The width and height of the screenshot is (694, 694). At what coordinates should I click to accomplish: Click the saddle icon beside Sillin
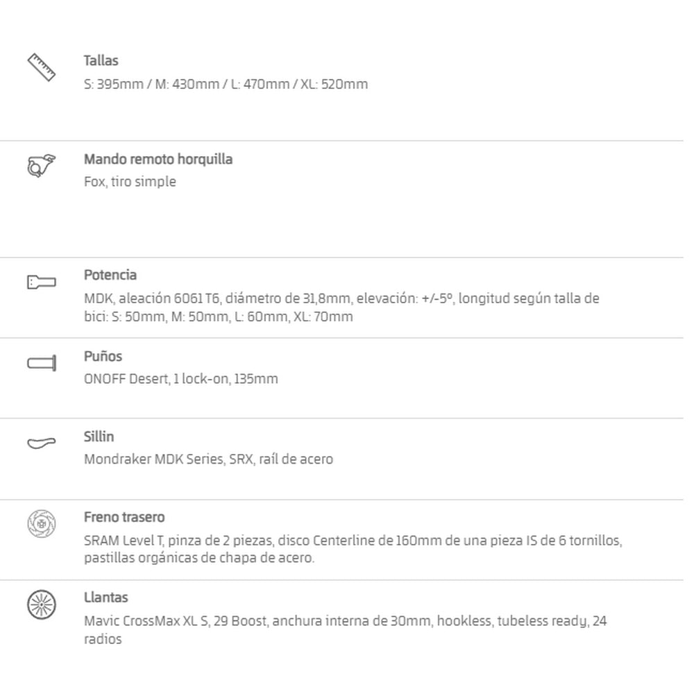(x=42, y=443)
